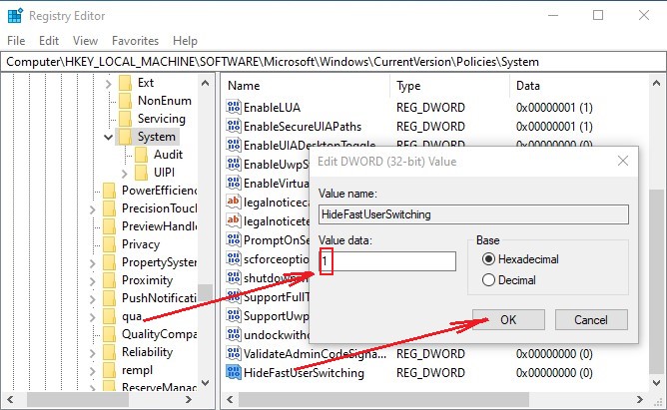This screenshot has width=667, height=410.
Task: Click the Name column header
Action: click(305, 86)
